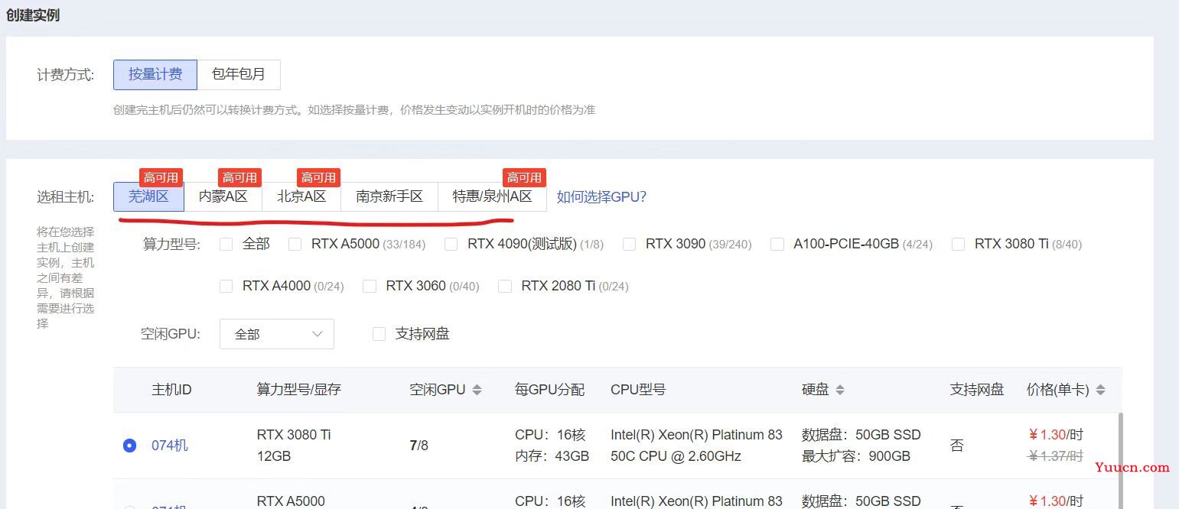Open the 074机 host link
The height and width of the screenshot is (509, 1179).
[x=169, y=446]
